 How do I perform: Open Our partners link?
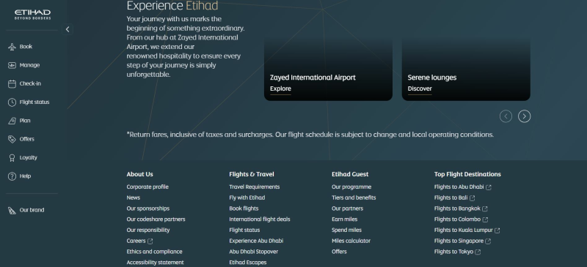click(347, 208)
